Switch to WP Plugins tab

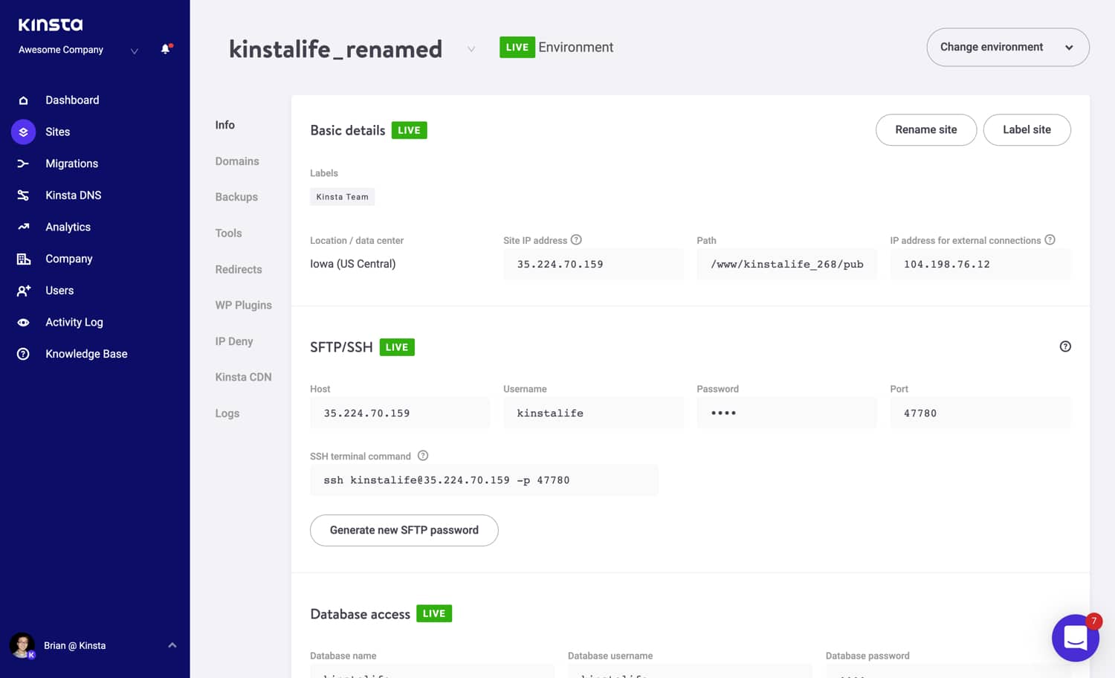tap(243, 306)
